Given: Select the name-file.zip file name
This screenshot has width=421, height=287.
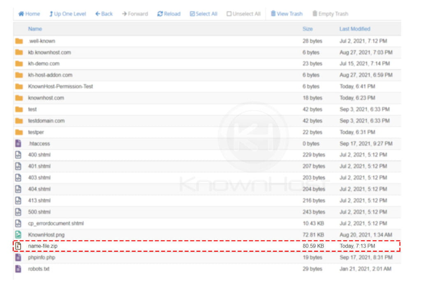Looking at the screenshot, I should pyautogui.click(x=43, y=246).
